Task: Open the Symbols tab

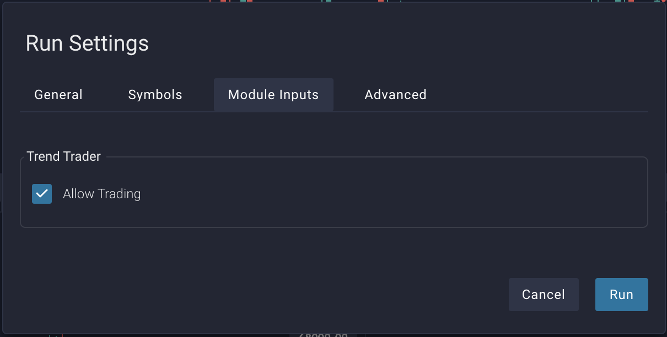Action: pyautogui.click(x=155, y=95)
